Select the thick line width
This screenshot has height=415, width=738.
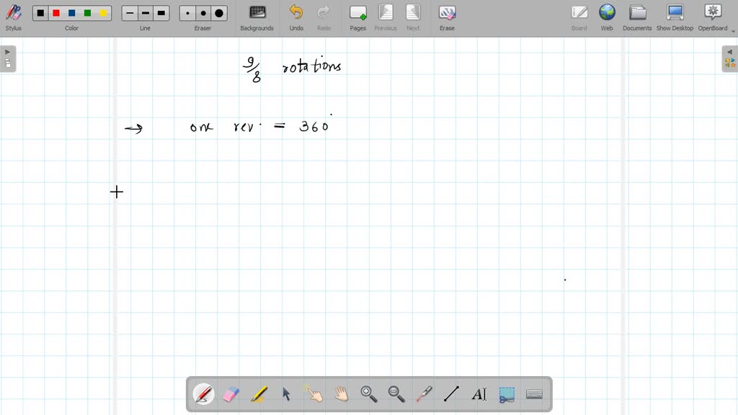tap(161, 12)
